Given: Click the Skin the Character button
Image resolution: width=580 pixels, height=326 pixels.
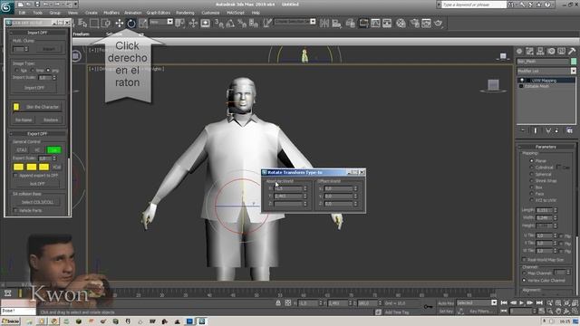Looking at the screenshot, I should 43,107.
